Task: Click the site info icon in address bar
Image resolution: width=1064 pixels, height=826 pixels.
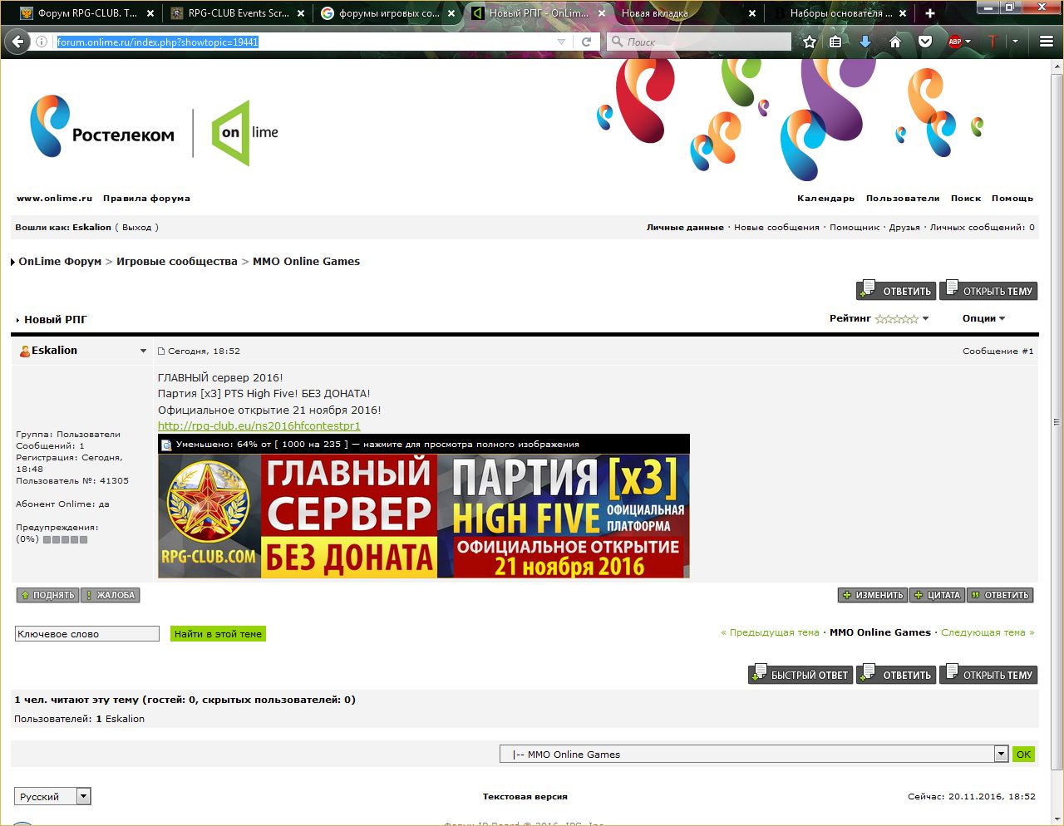Action: click(x=42, y=42)
